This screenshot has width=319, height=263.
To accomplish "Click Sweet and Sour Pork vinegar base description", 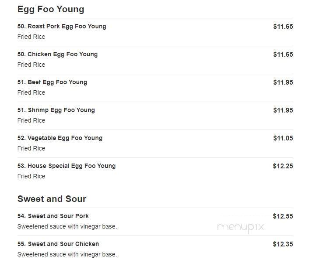I will click(67, 226).
